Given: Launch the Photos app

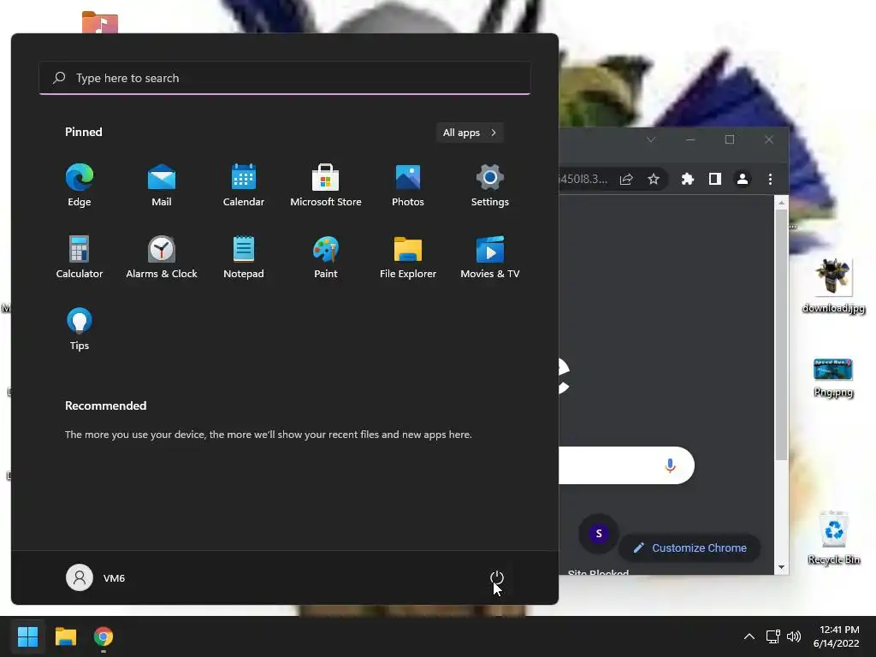Looking at the screenshot, I should point(408,186).
